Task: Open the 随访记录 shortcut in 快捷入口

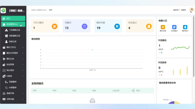Action: pyautogui.click(x=163, y=28)
